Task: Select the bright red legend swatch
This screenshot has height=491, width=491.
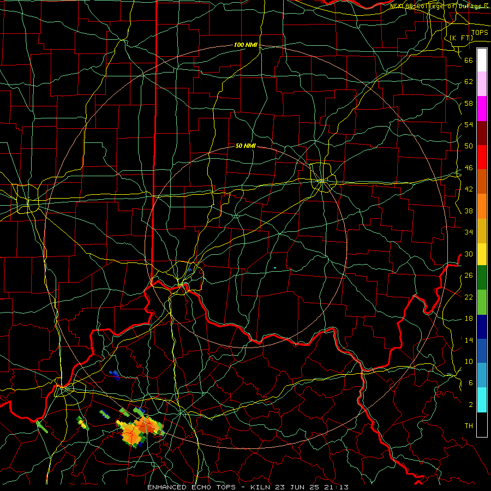Action: tap(482, 157)
